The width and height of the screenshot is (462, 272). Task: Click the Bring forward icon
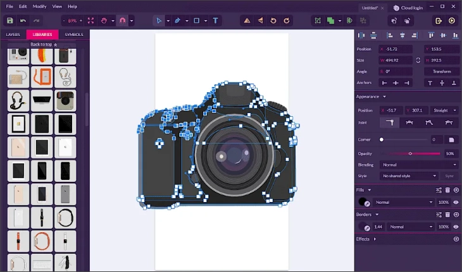(394, 21)
